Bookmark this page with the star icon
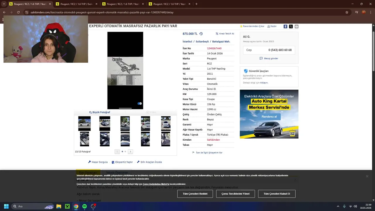The width and height of the screenshot is (375, 211). click(347, 12)
